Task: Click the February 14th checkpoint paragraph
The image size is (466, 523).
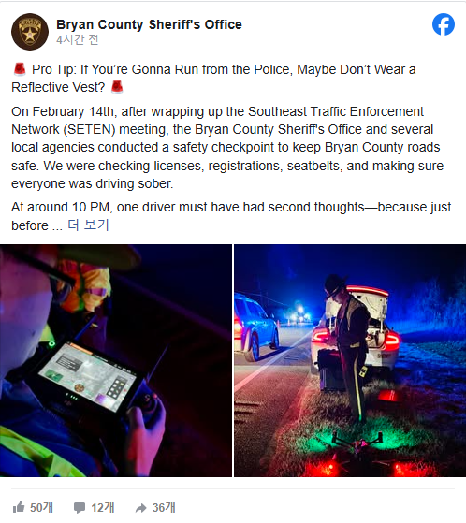Action: point(227,148)
